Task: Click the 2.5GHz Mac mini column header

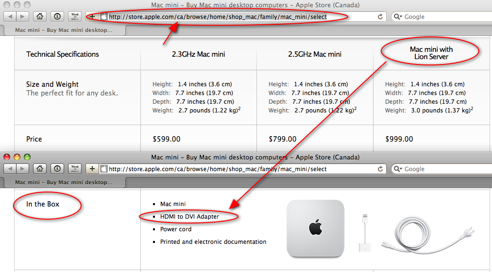Action: [x=315, y=54]
